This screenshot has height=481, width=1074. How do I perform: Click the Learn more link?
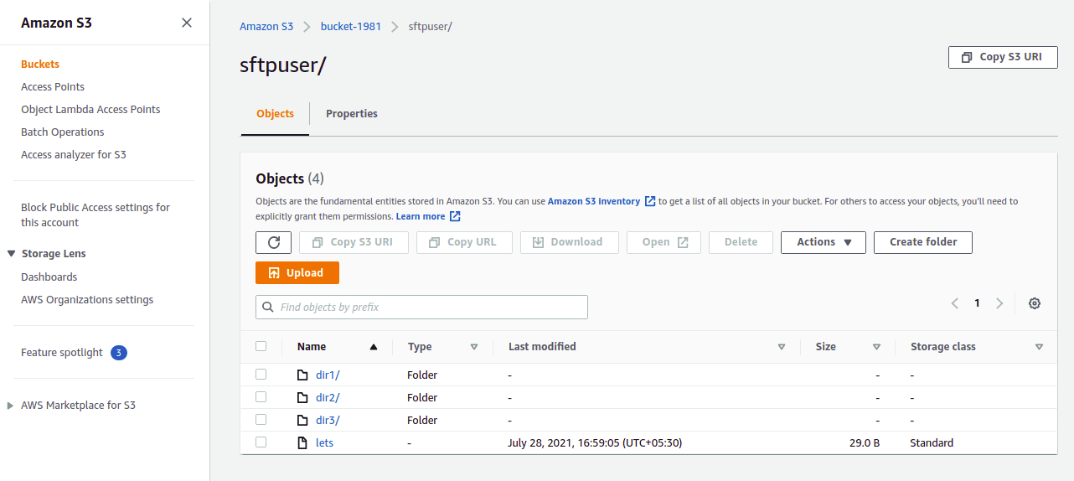point(421,216)
